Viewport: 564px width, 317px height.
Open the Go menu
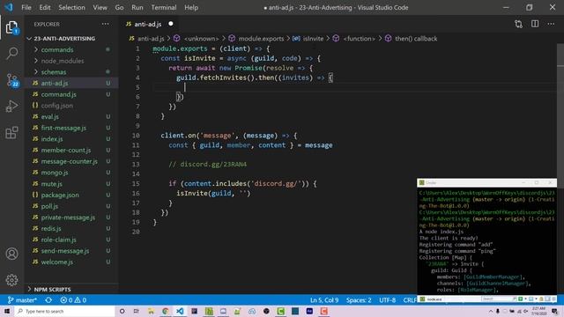pos(120,8)
